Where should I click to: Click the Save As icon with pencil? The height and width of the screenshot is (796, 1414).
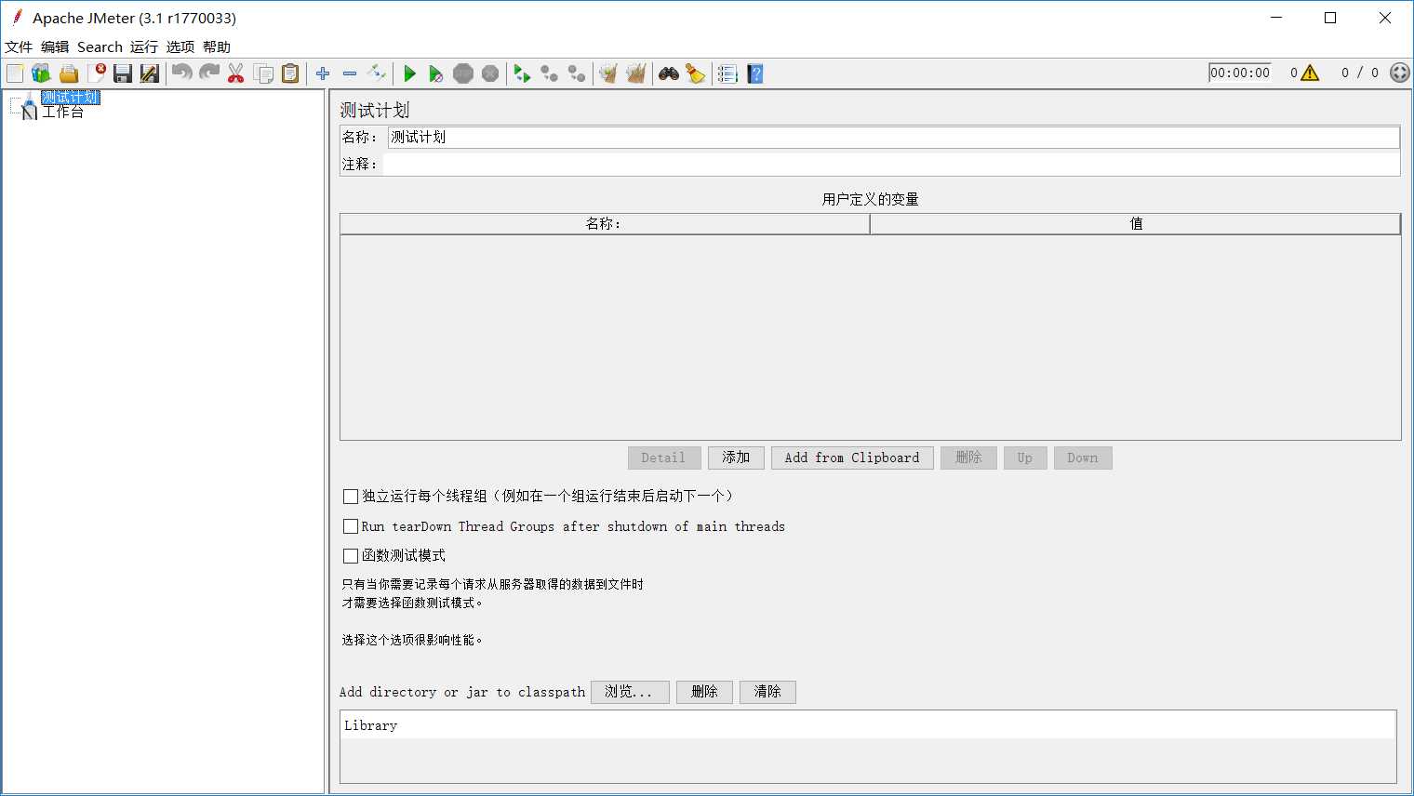tap(150, 73)
